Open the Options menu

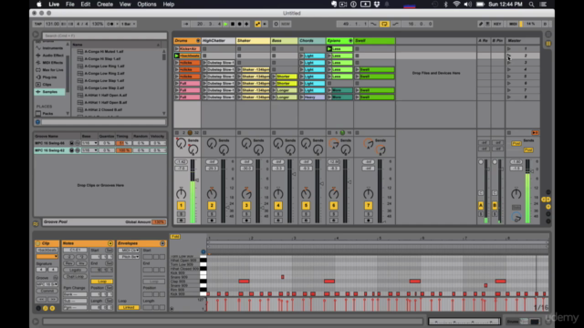147,5
